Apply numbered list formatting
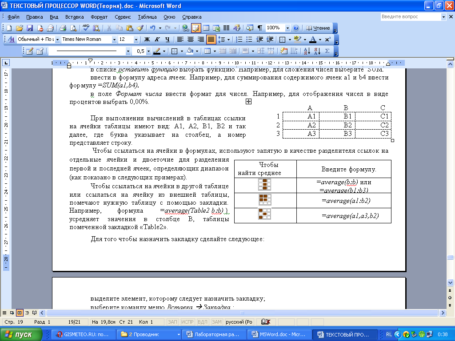Viewport: 455px width, 341px height. (x=239, y=39)
